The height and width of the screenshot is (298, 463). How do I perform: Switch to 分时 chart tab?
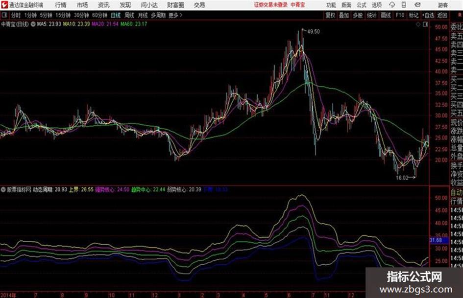coord(16,15)
